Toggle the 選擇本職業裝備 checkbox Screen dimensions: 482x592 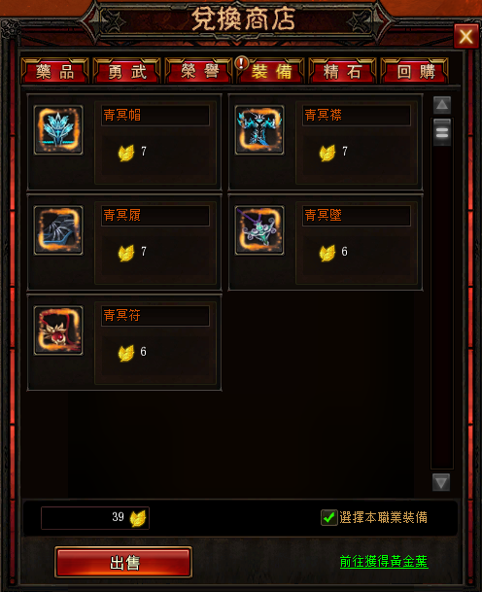pos(328,517)
